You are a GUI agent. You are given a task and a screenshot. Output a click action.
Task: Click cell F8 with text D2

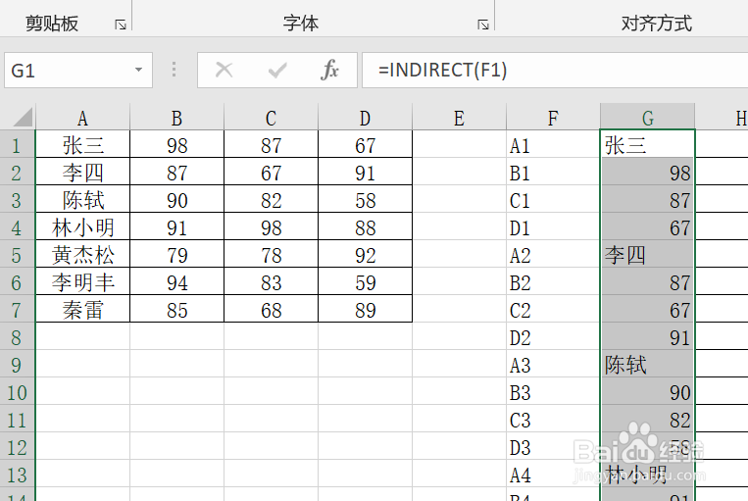pyautogui.click(x=553, y=337)
